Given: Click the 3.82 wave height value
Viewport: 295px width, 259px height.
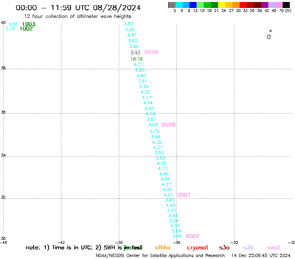Looking at the screenshot, I should tap(128, 24).
